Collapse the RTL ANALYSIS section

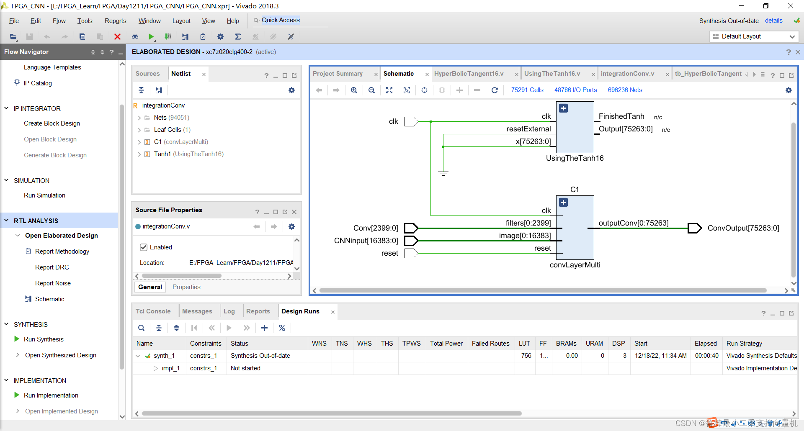[x=6, y=221]
